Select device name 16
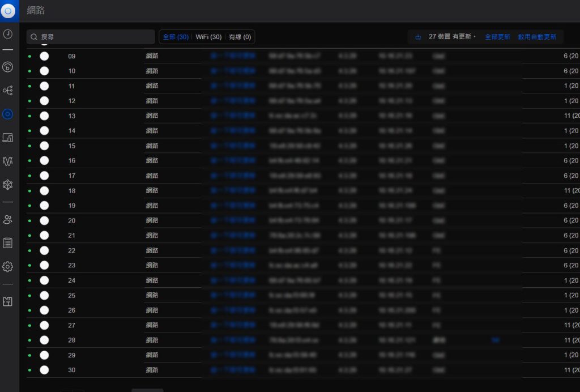This screenshot has width=580, height=392. [x=72, y=161]
